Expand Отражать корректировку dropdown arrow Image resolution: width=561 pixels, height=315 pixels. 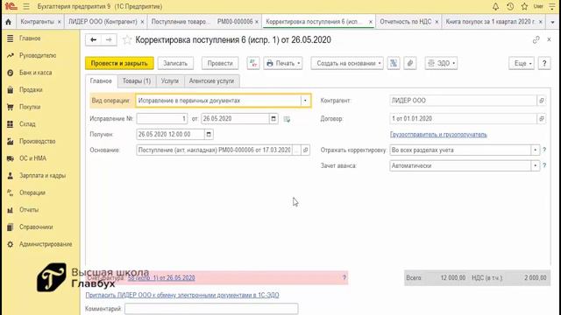536,150
